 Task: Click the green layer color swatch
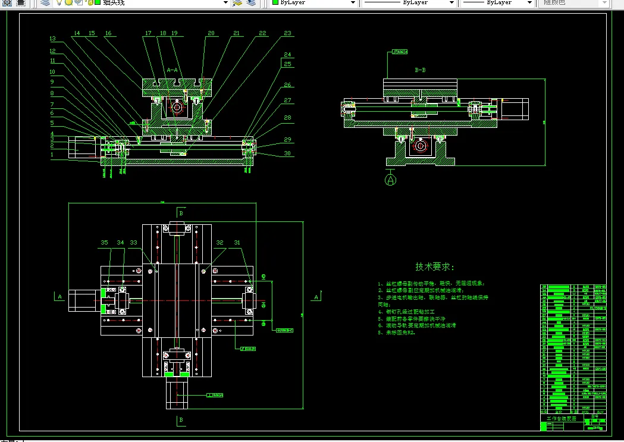pos(97,2)
